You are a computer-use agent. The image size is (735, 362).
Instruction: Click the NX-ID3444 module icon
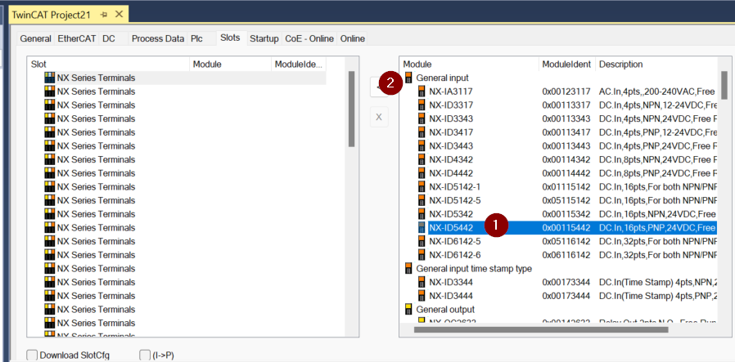pos(422,296)
